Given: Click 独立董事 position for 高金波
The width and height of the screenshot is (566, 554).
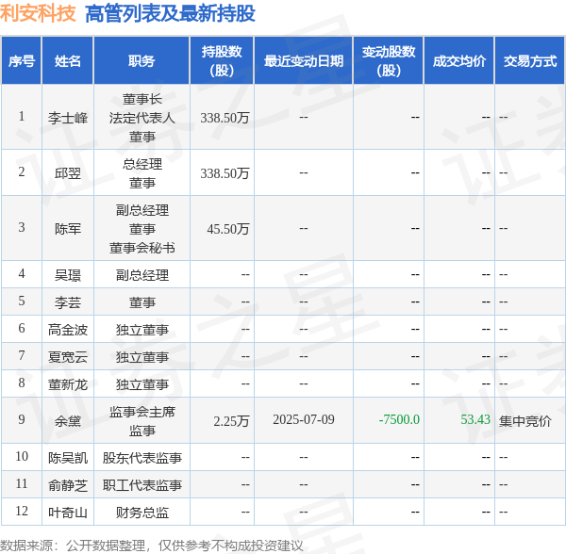Looking at the screenshot, I should pyautogui.click(x=141, y=330).
